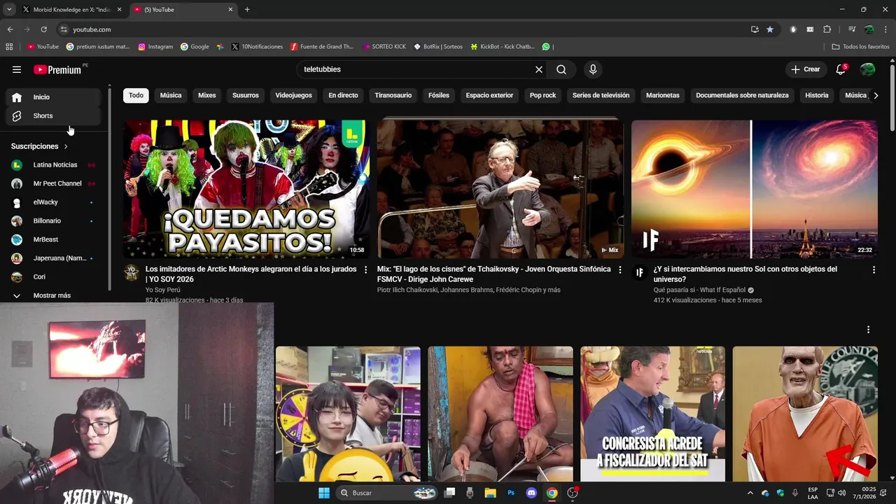Screen dimensions: 896x504
Task: Open the Todos los favoritos folder
Action: point(860,47)
